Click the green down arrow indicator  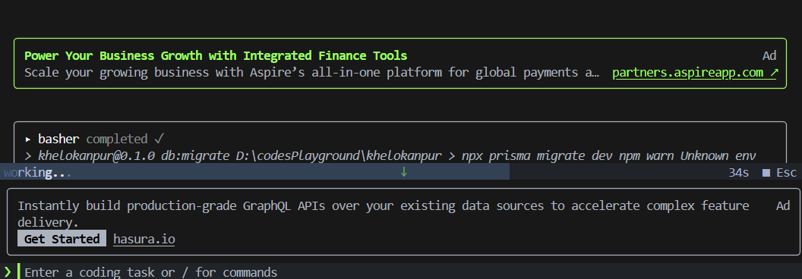pos(403,172)
